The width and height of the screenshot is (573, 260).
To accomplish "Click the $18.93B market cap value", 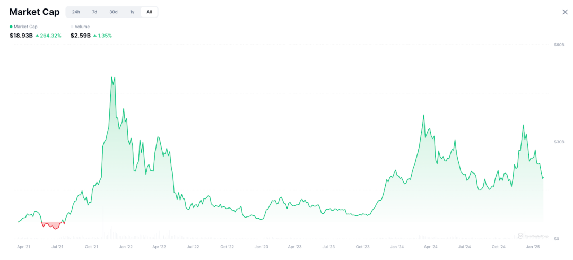I will [21, 36].
